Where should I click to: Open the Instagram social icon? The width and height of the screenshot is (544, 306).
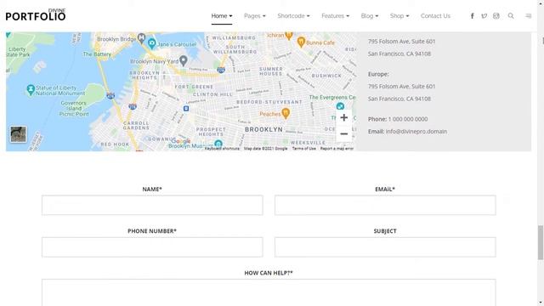click(496, 16)
